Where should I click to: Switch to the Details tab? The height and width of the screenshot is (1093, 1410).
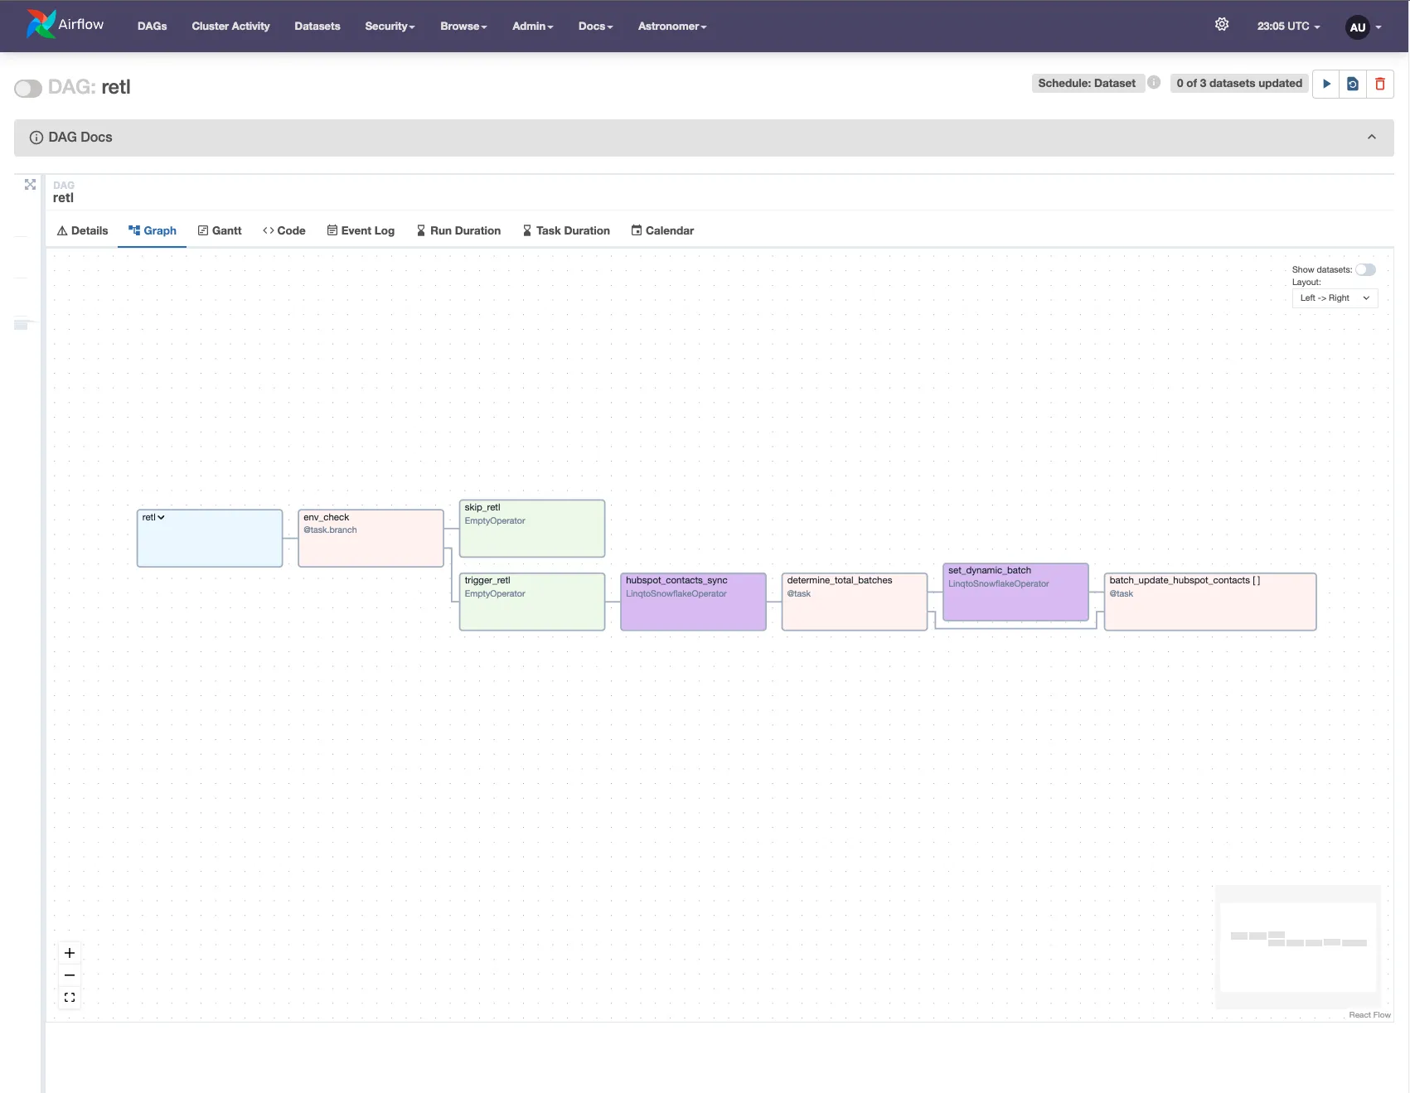[x=82, y=230]
